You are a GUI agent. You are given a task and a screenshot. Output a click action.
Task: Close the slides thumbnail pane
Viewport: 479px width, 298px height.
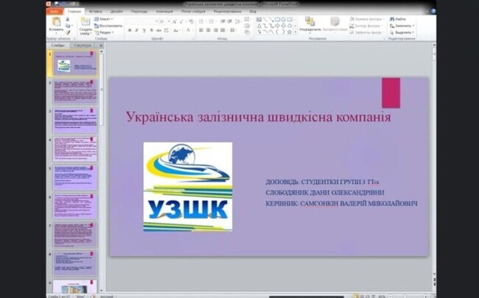(101, 45)
